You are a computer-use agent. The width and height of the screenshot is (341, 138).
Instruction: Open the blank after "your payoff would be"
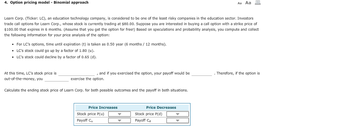tap(201, 73)
